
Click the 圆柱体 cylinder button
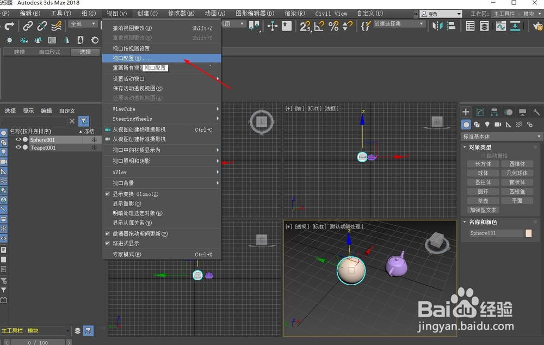(483, 182)
